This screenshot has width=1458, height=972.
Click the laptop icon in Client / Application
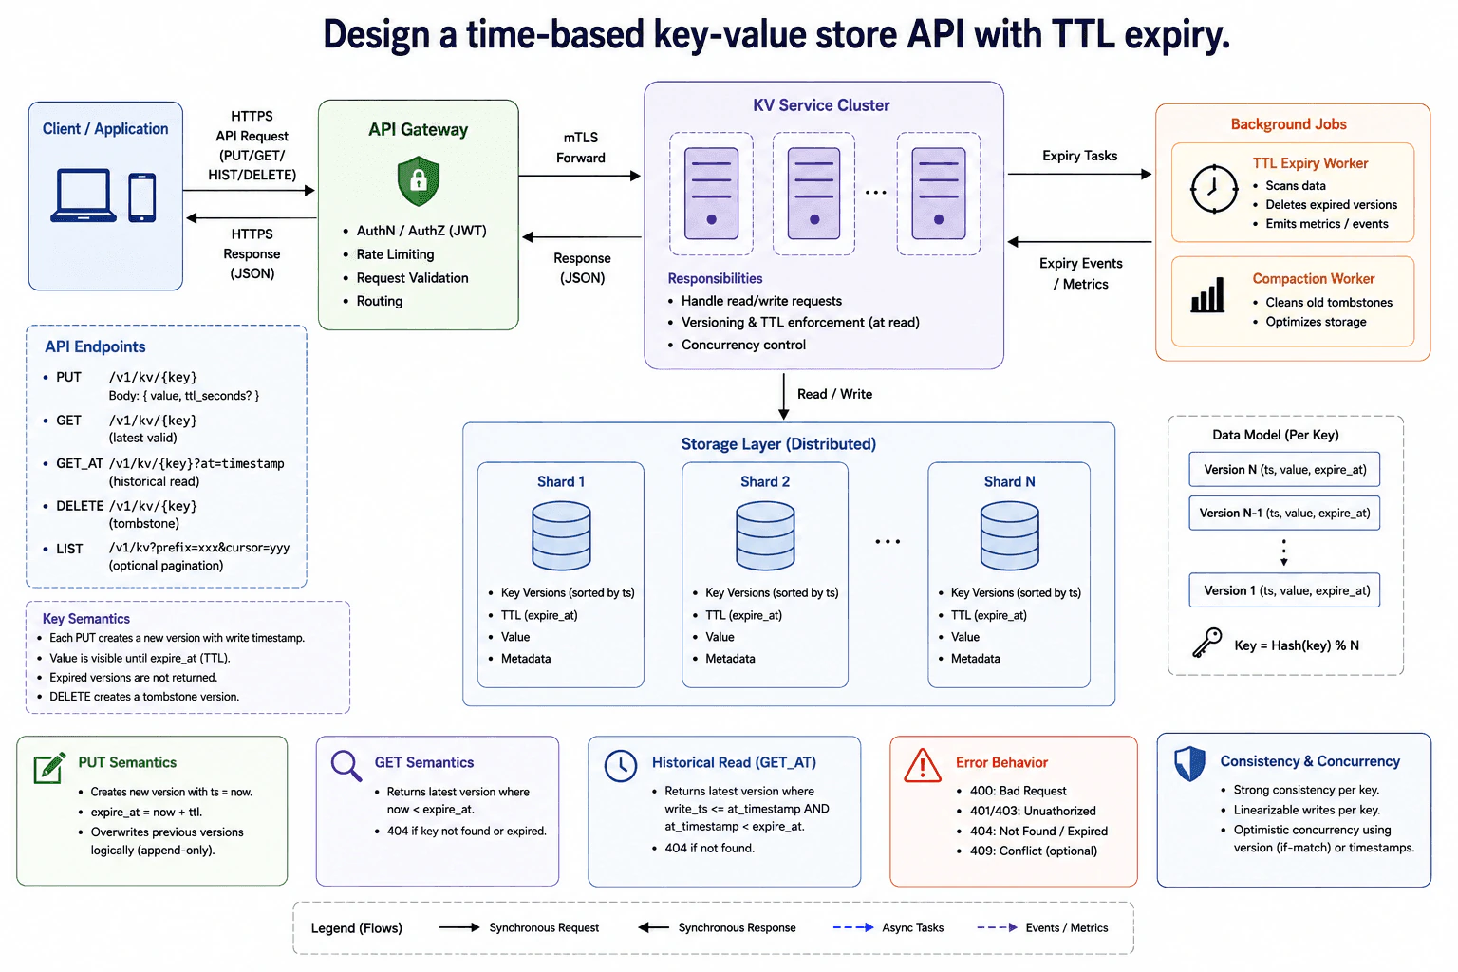[84, 196]
